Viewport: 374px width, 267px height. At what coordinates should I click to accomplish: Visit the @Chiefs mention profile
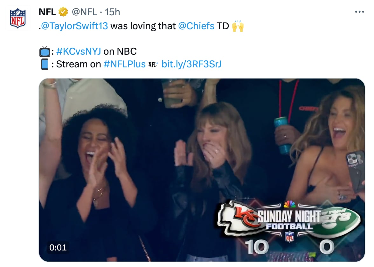click(x=196, y=26)
